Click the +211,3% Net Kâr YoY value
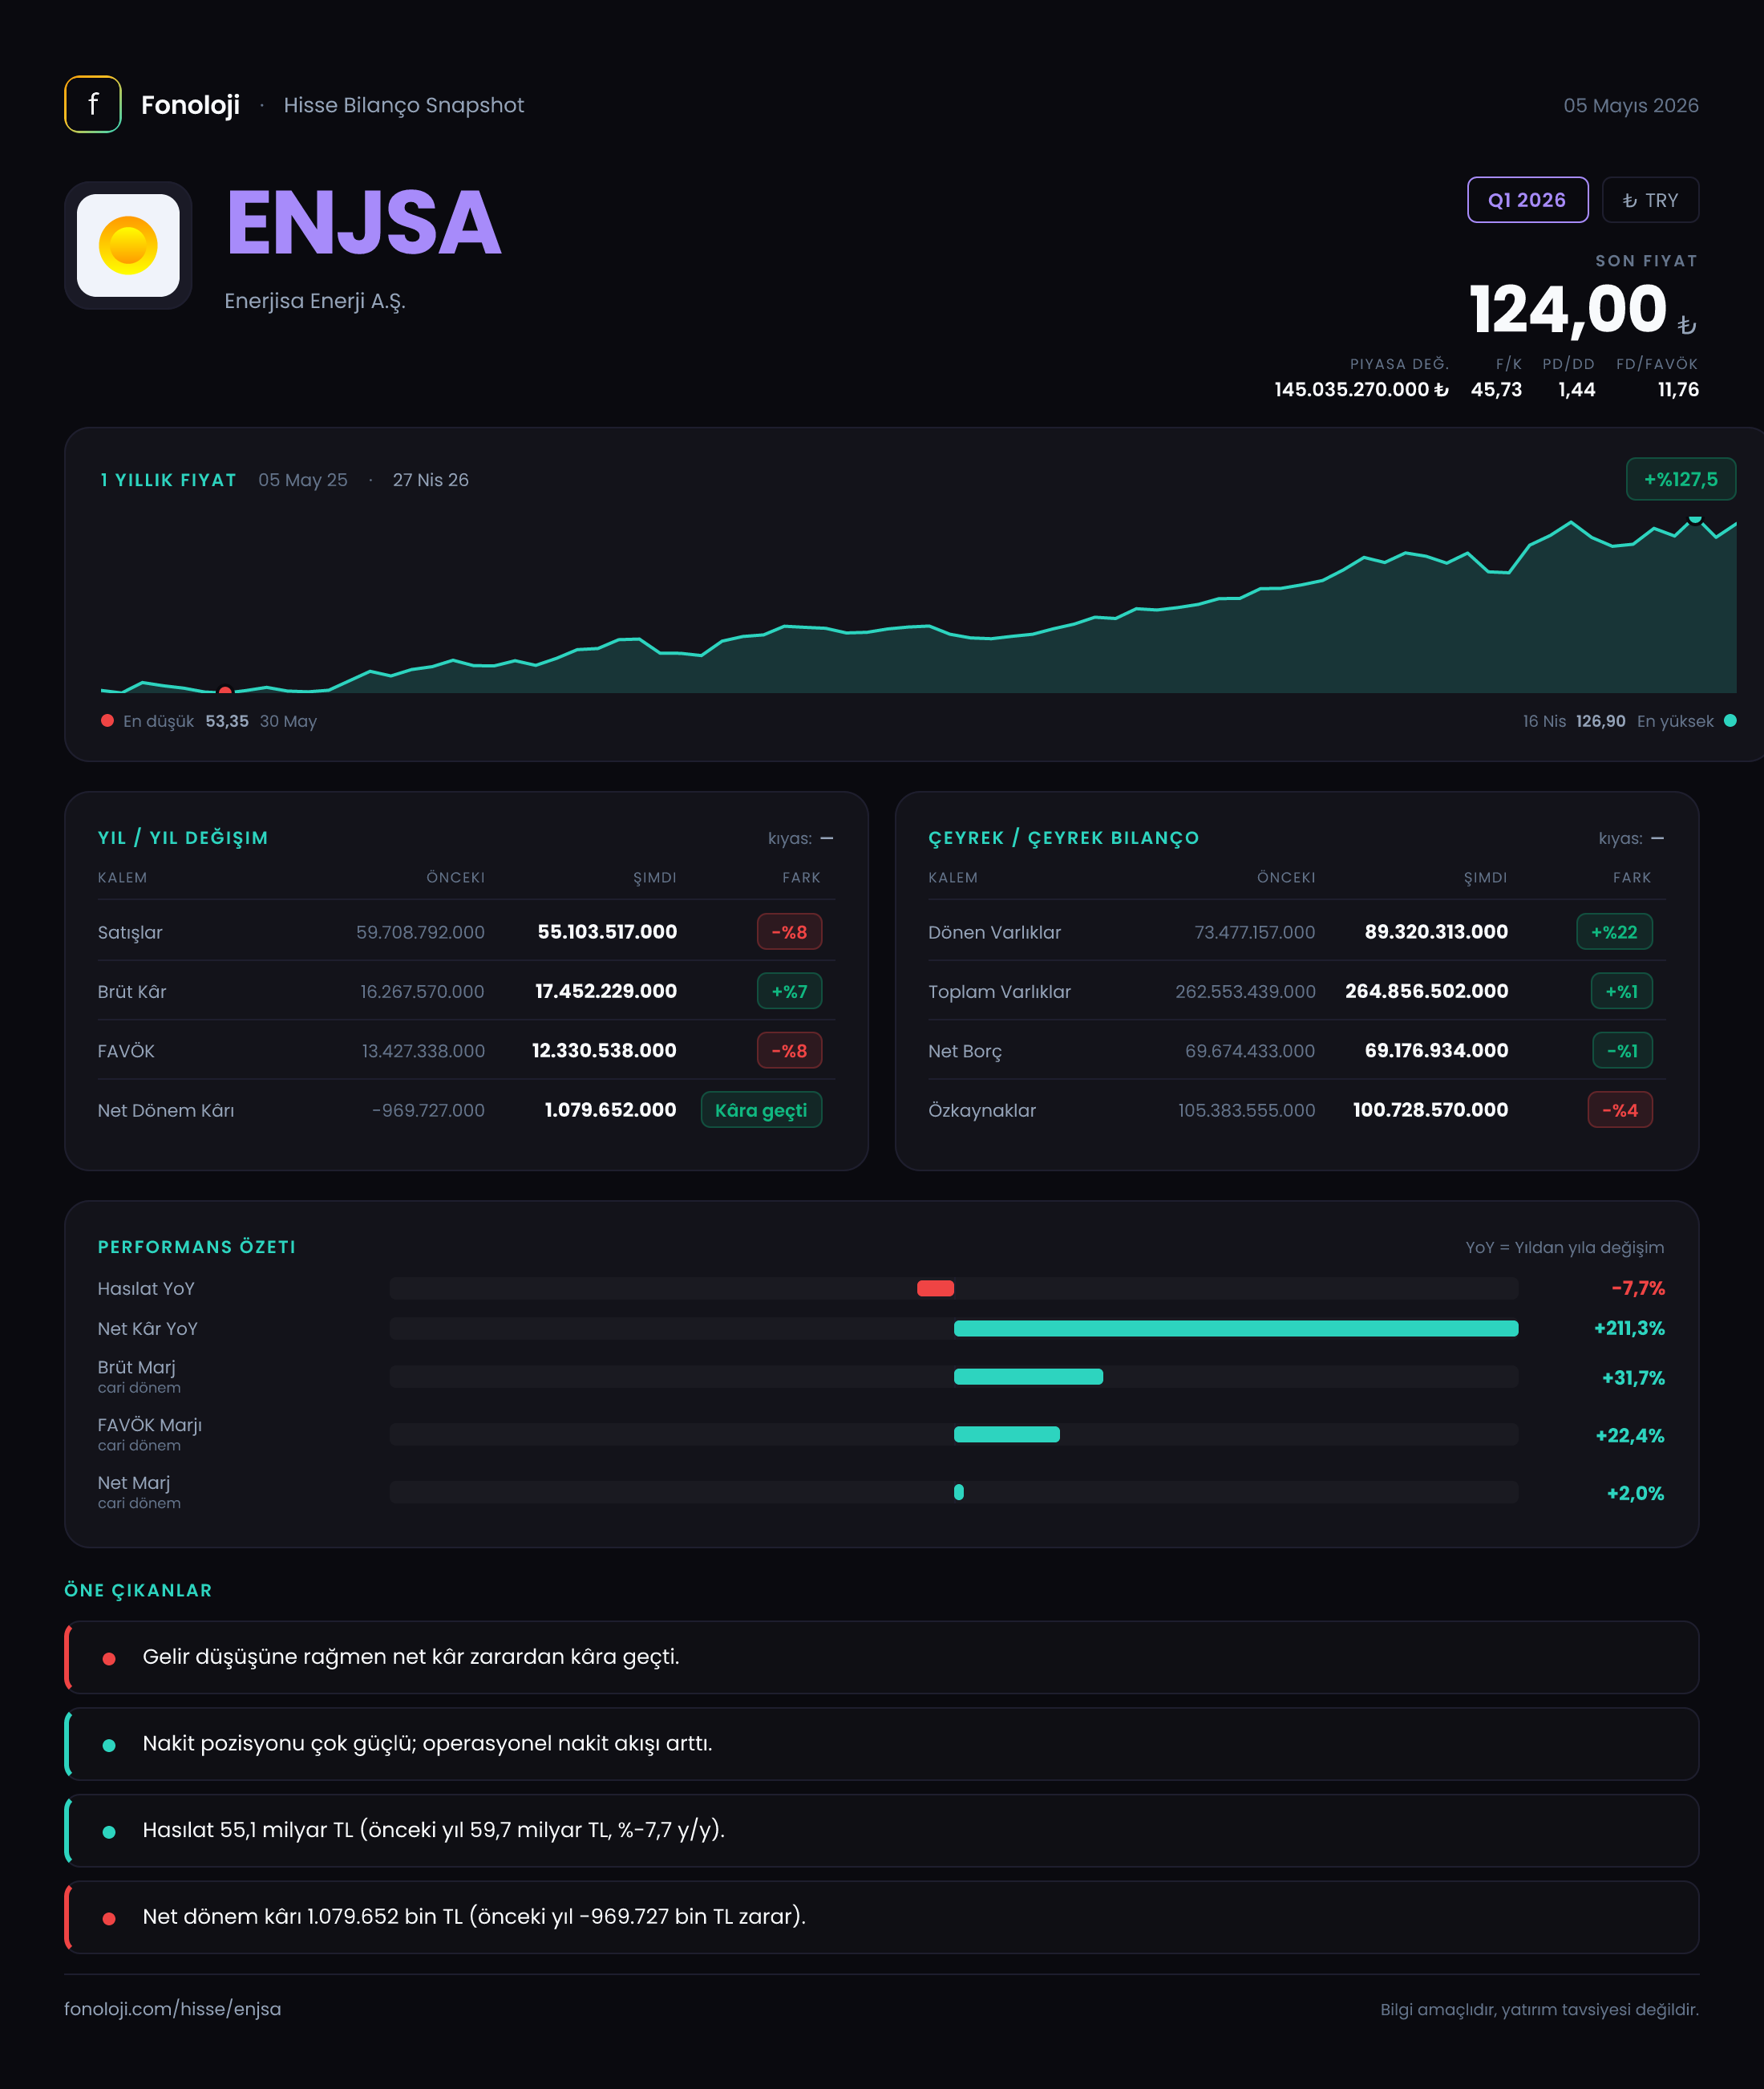 click(x=1629, y=1328)
